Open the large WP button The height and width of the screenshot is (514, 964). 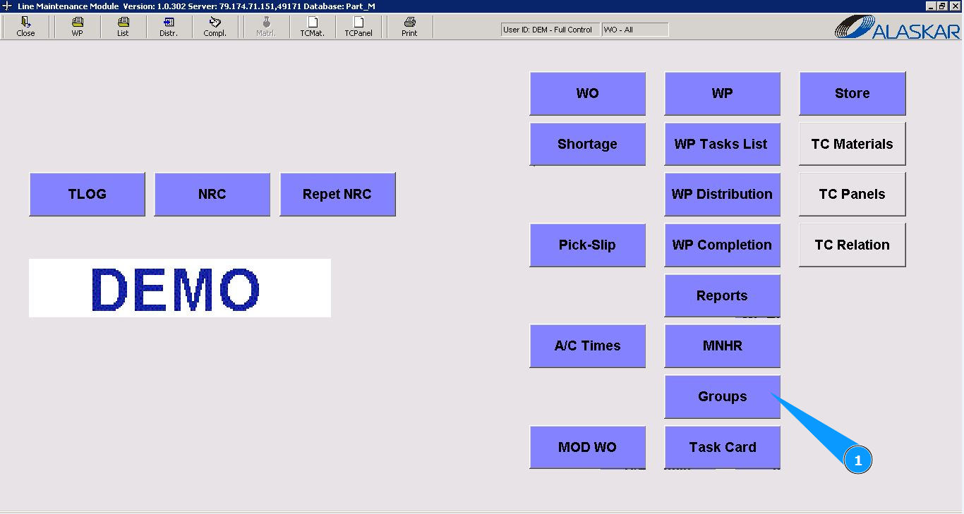tap(722, 93)
